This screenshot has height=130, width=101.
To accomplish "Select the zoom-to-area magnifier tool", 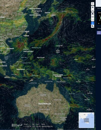I will tap(93, 26).
